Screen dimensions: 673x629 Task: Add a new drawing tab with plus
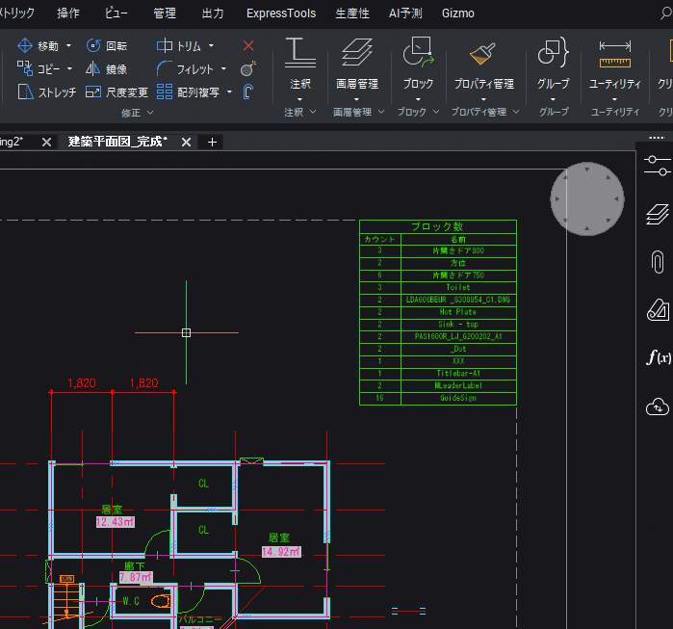[212, 143]
